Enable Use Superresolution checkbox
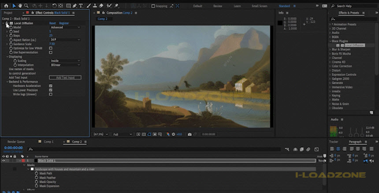This screenshot has width=379, height=193. click(51, 52)
